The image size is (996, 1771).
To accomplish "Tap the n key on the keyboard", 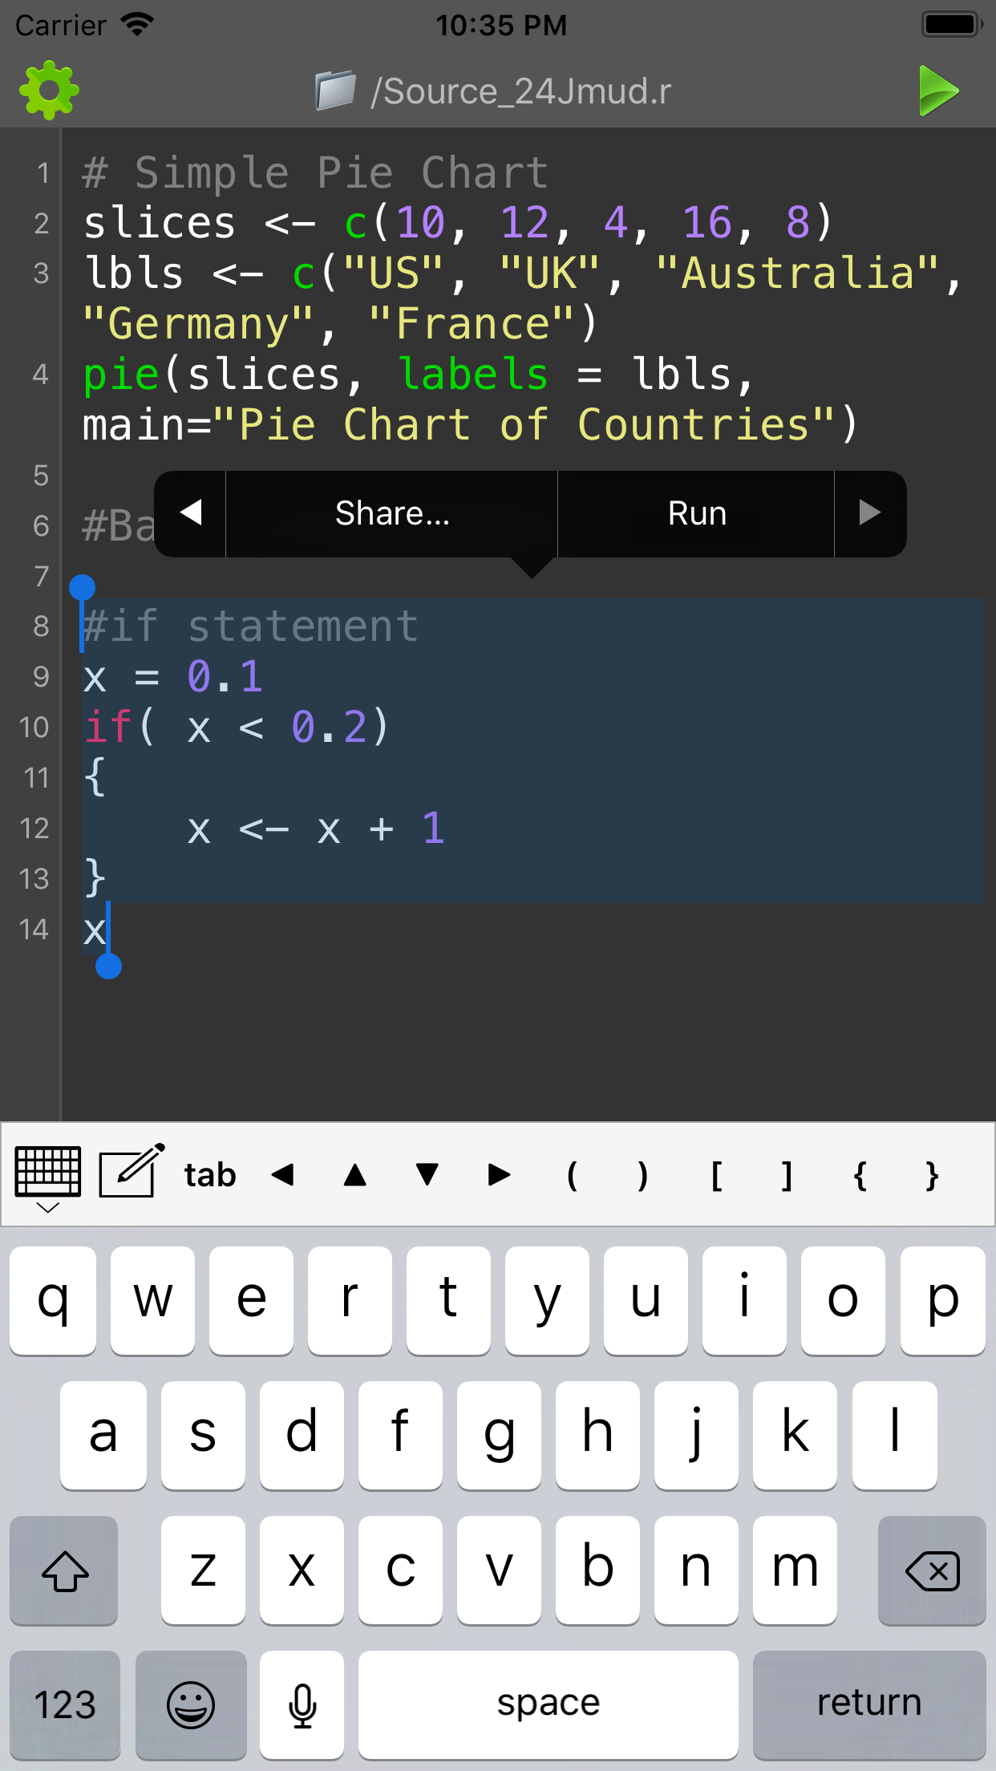I will pos(696,1570).
